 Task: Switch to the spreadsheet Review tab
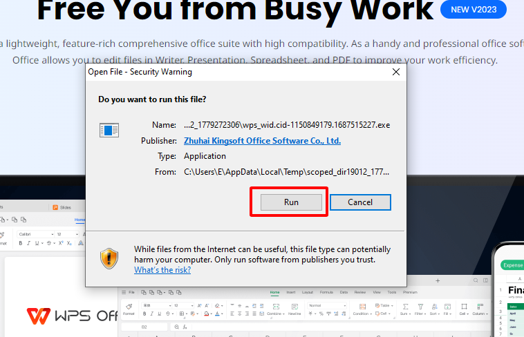pyautogui.click(x=360, y=292)
